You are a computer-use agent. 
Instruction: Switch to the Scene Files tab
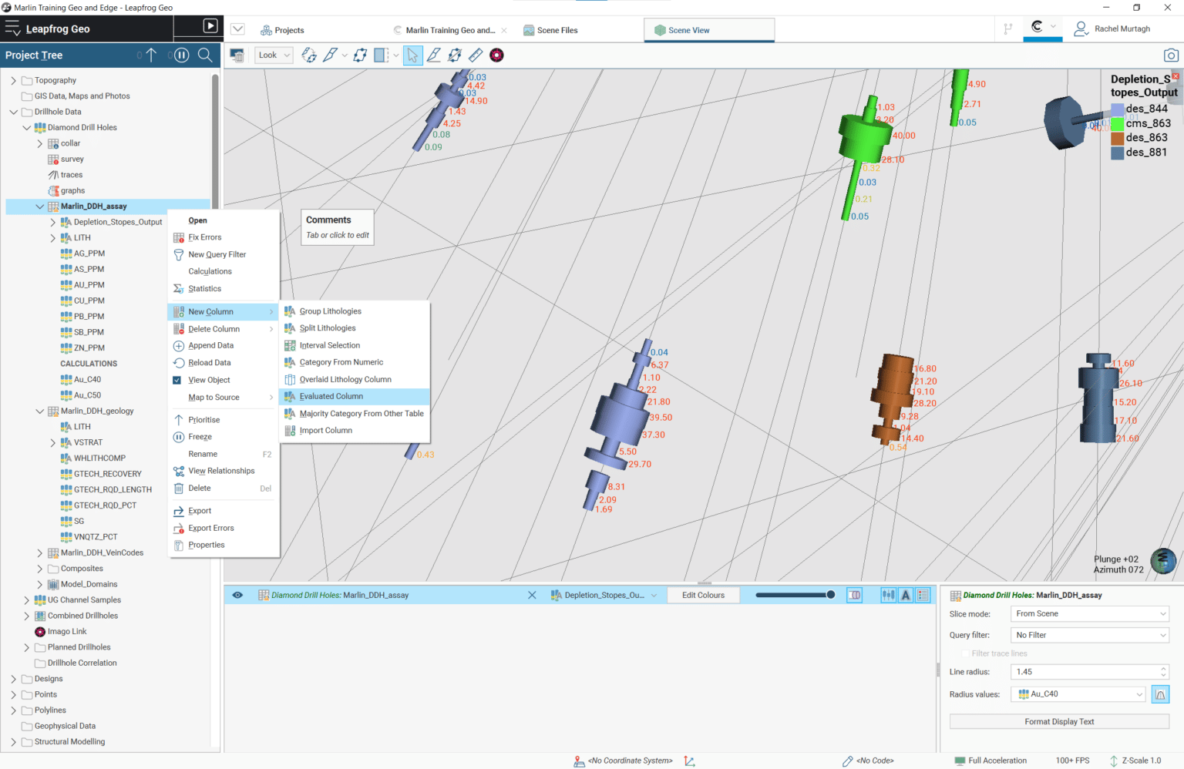click(x=550, y=30)
